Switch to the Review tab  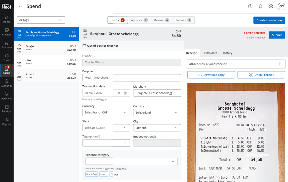161,20
